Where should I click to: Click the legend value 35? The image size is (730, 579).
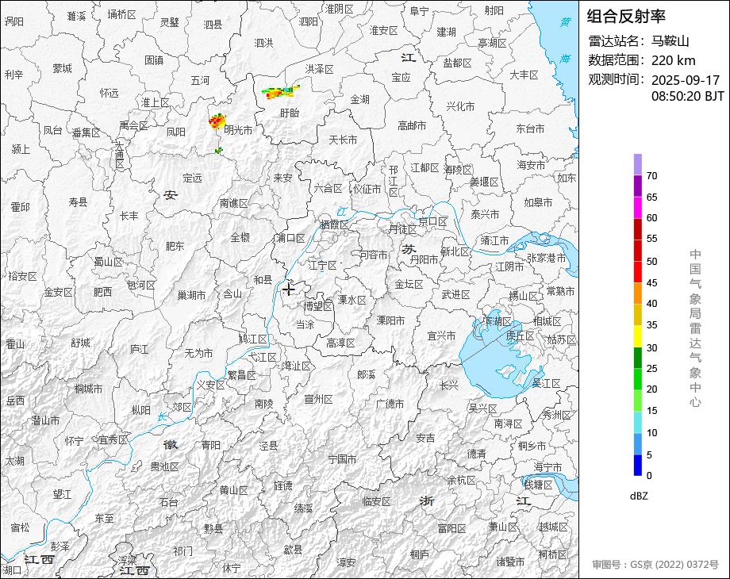pos(651,325)
